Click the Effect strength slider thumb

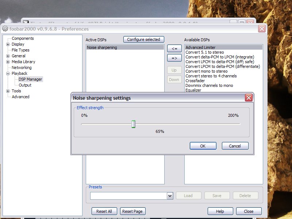click(133, 124)
